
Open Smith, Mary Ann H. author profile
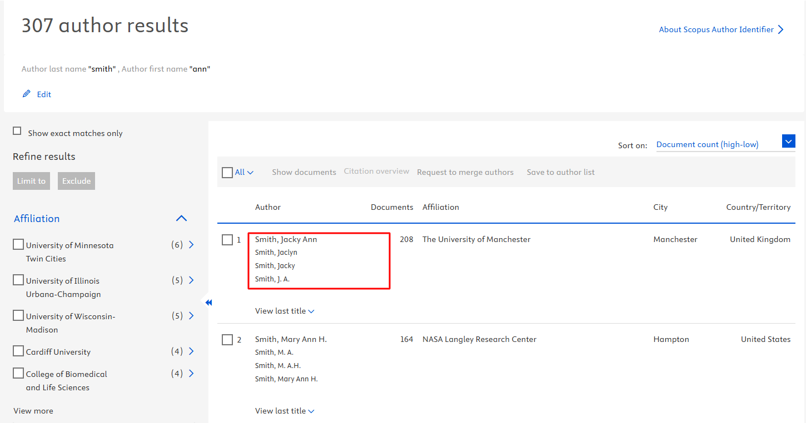(x=291, y=339)
